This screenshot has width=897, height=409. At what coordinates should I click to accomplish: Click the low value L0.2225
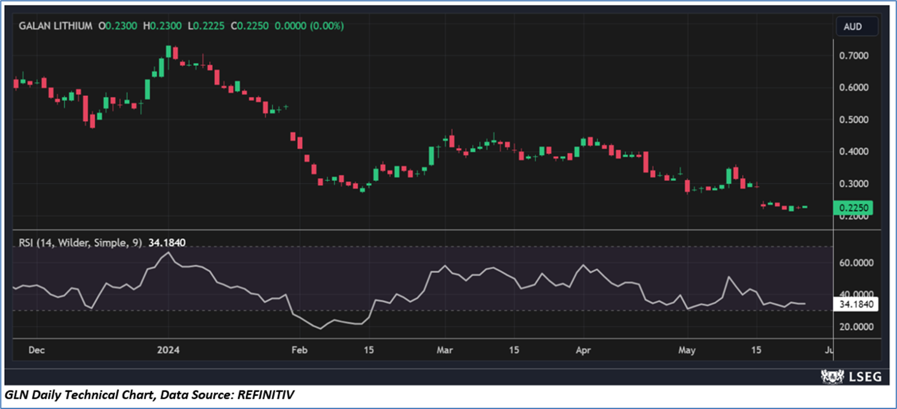pyautogui.click(x=206, y=26)
